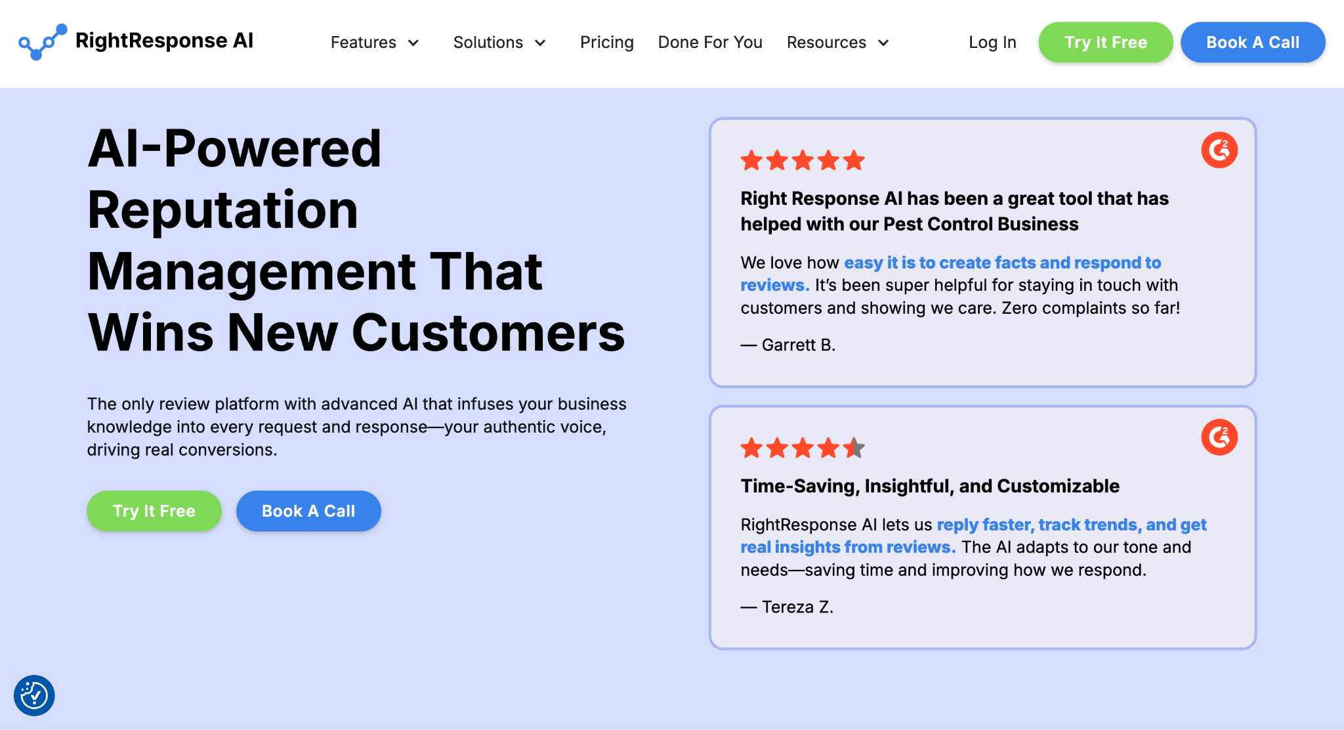Click G2 badge on Garrett B. review

[x=1219, y=150]
